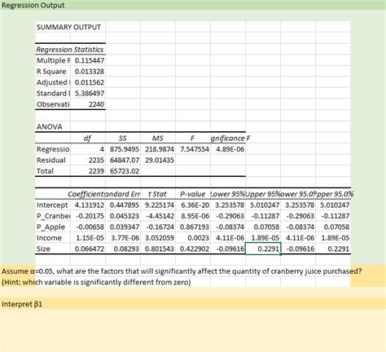This screenshot has width=386, height=352.
Task: Click the Income row label
Action: coord(49,238)
